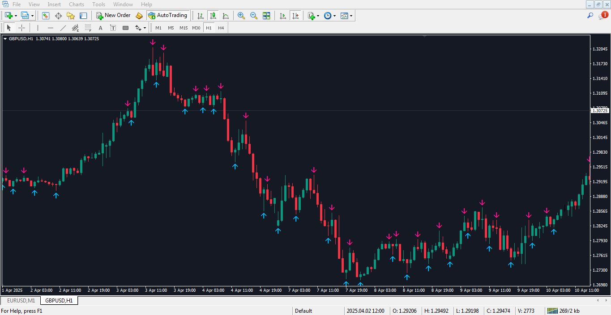The image size is (611, 315).
Task: Select the Fibonacci retracement tool
Action: click(88, 28)
